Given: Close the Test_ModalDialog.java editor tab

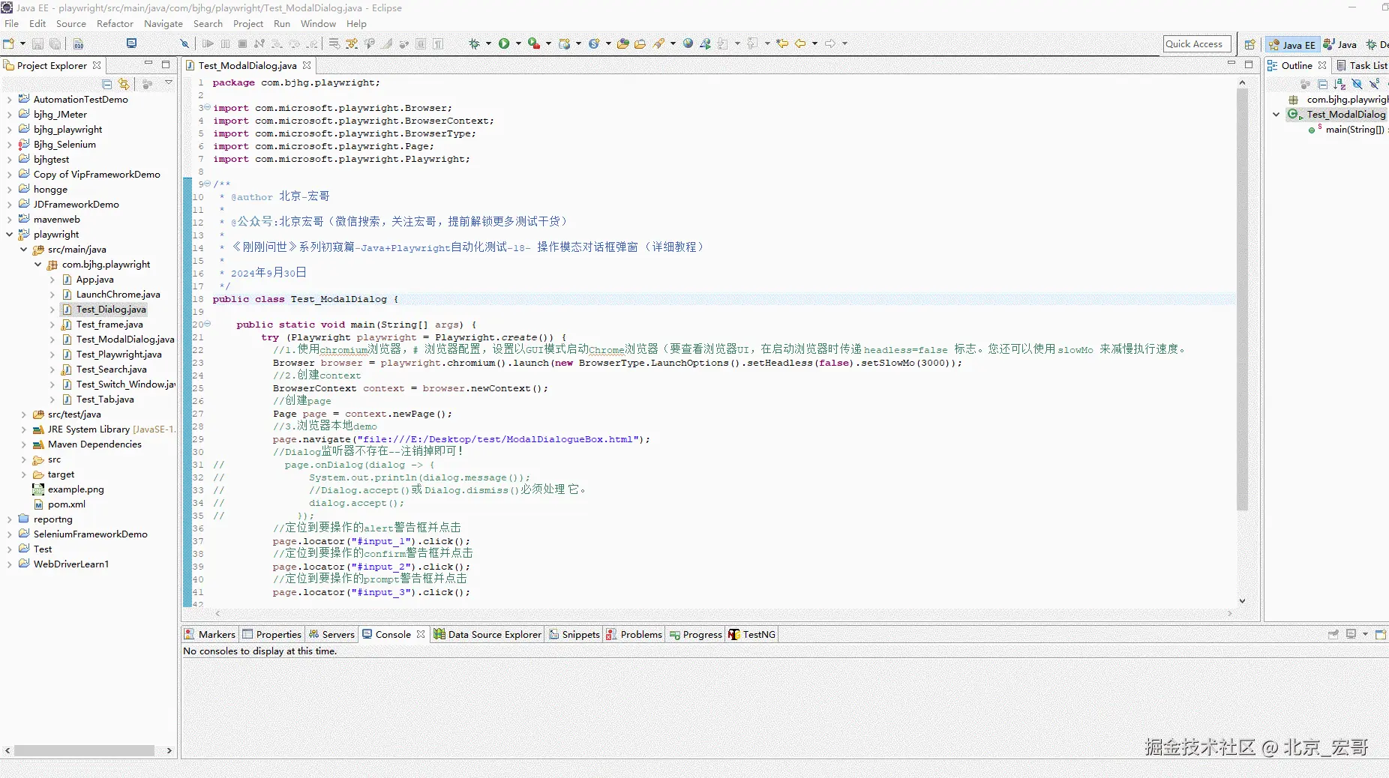Looking at the screenshot, I should click(307, 65).
